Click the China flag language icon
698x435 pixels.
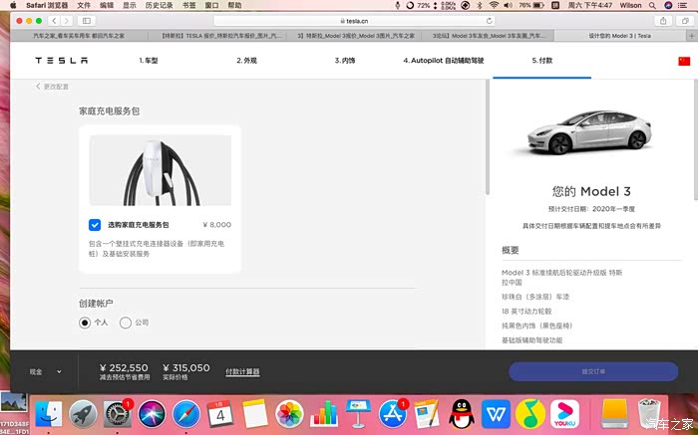683,61
